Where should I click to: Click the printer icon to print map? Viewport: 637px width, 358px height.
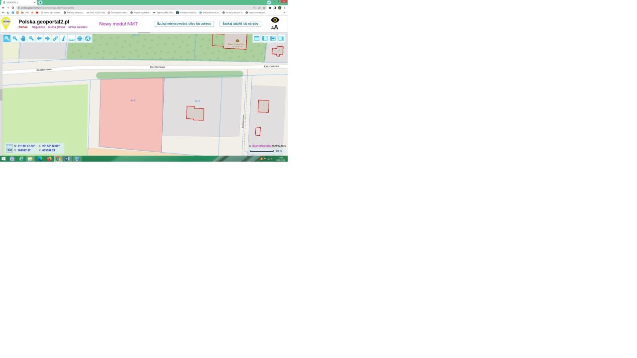point(80,38)
